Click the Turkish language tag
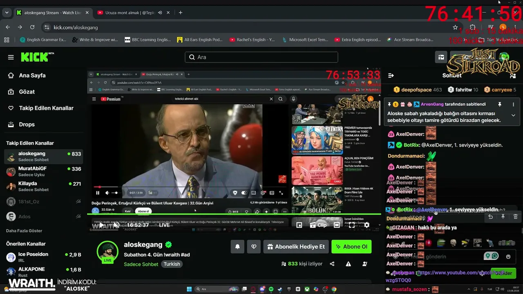This screenshot has height=294, width=523. [x=172, y=264]
